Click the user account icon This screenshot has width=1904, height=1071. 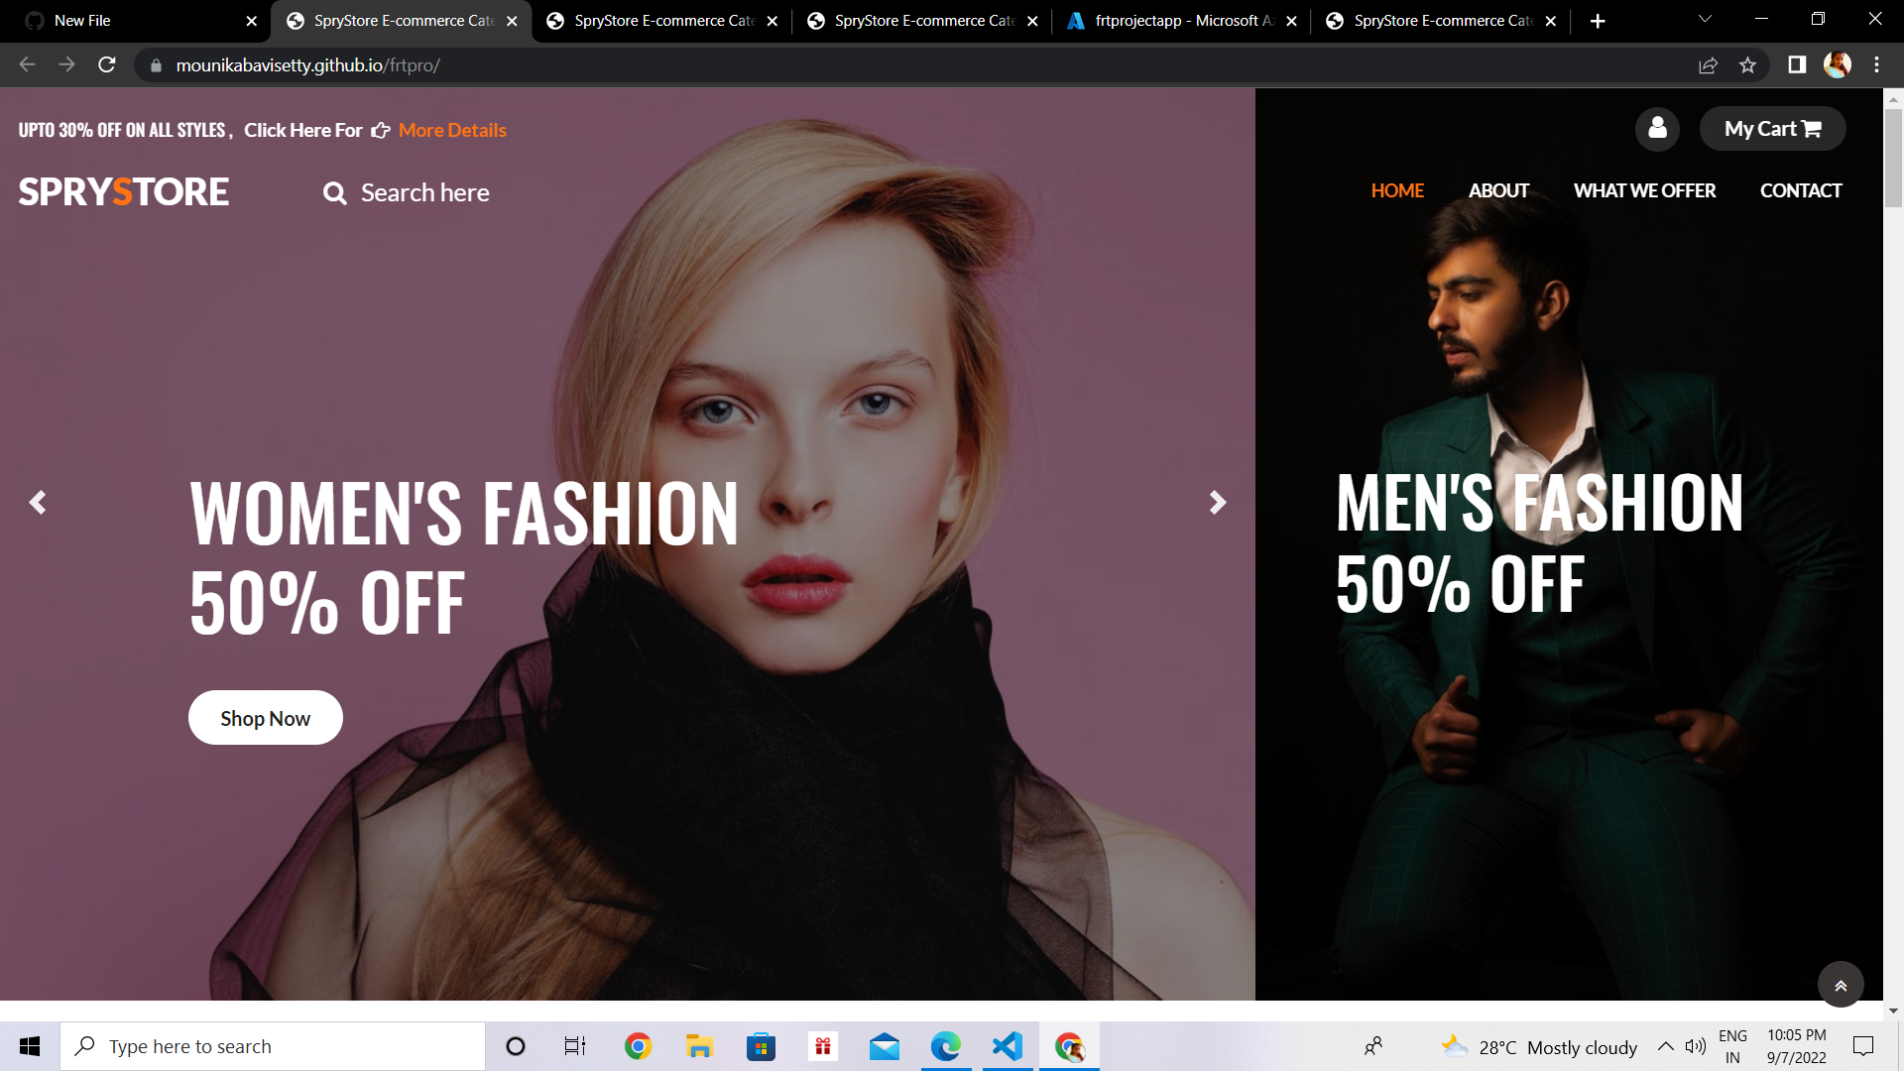(1657, 128)
